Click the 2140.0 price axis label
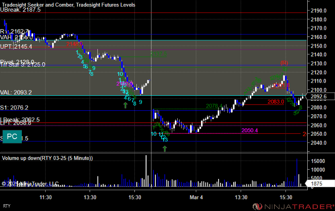The height and width of the screenshot is (211, 335). [318, 54]
